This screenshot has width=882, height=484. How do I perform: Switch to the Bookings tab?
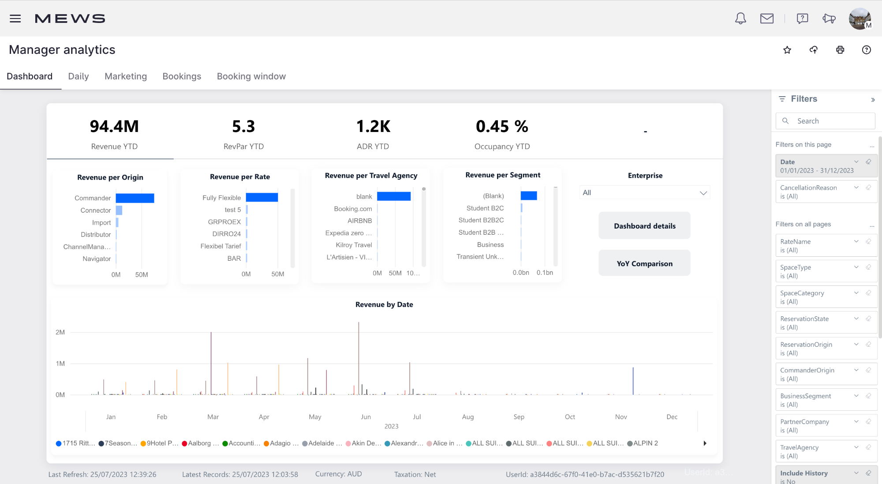[182, 76]
